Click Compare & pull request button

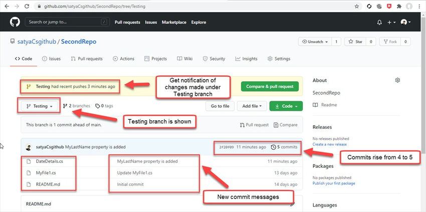[270, 86]
